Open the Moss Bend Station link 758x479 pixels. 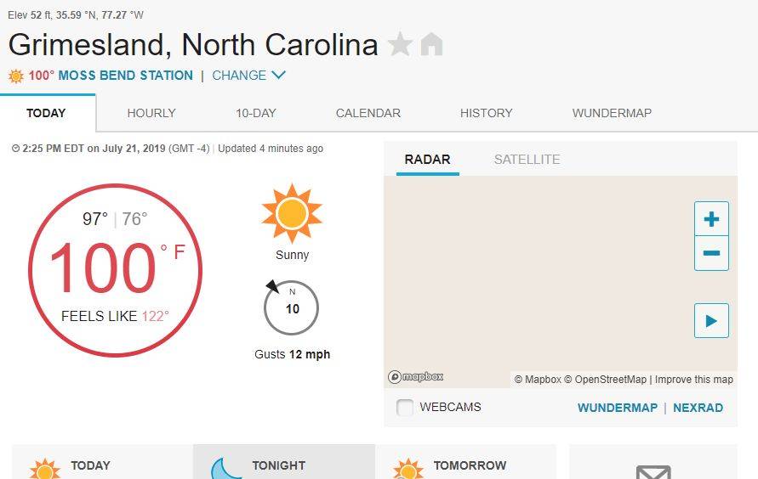click(x=125, y=76)
